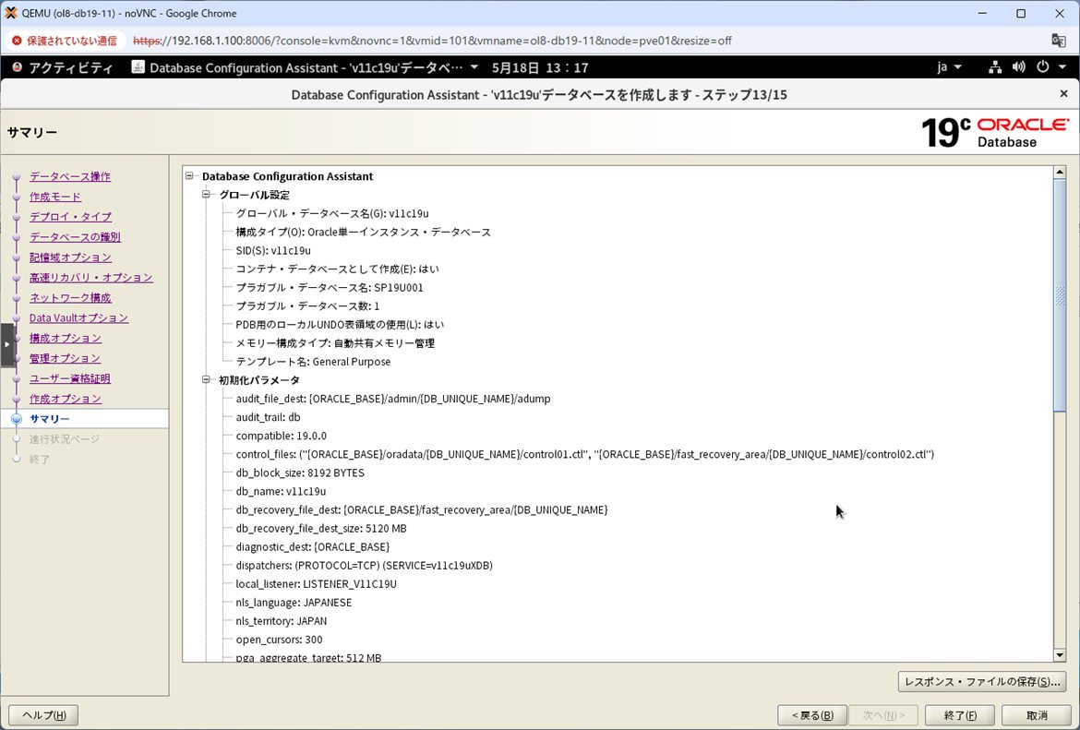Close the DBCA dialog with the X icon

(1063, 93)
